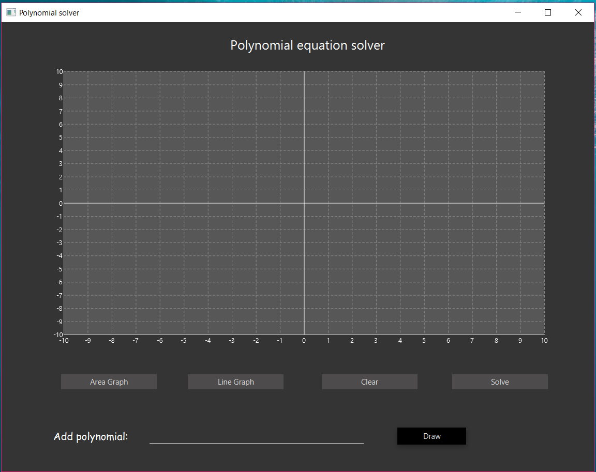Draw the entered polynomial
This screenshot has height=472, width=596.
pyautogui.click(x=431, y=436)
